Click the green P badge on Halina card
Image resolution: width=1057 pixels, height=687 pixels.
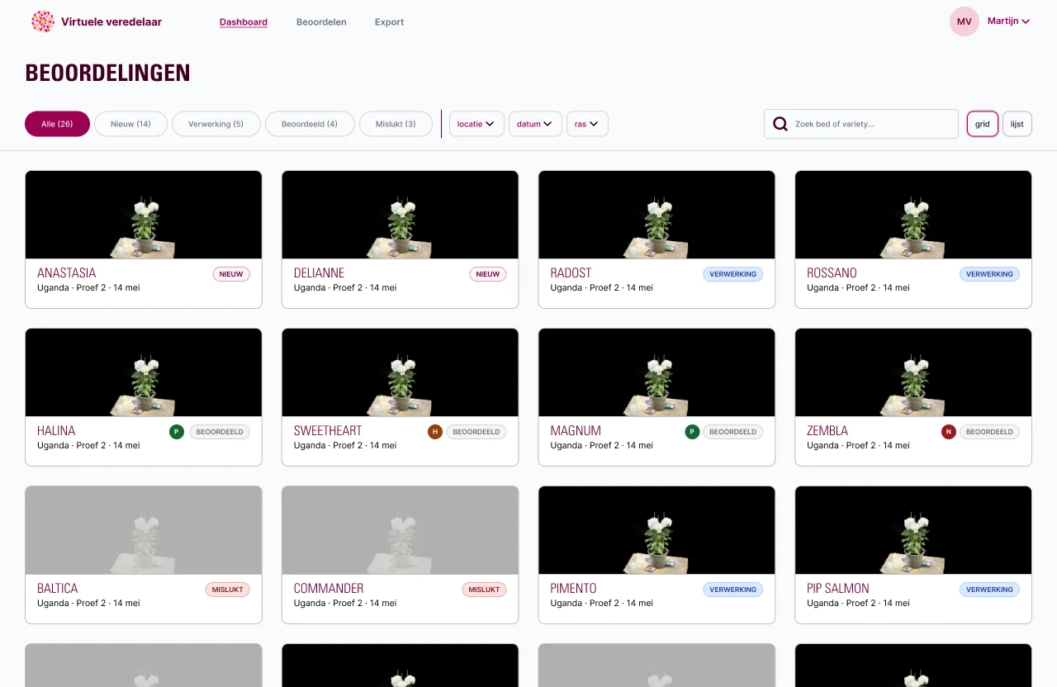pyautogui.click(x=177, y=432)
